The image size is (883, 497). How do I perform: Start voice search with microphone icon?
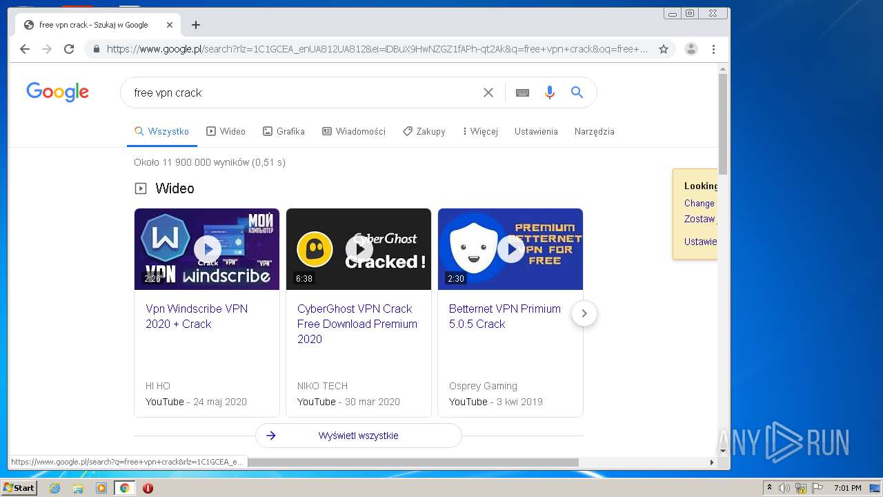550,92
